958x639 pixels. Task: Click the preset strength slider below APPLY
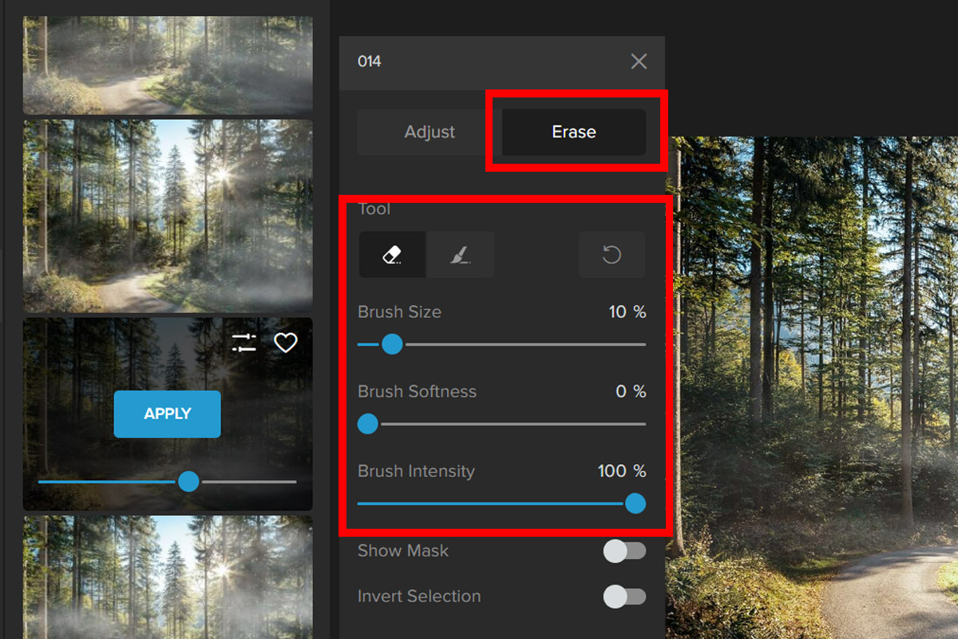pyautogui.click(x=188, y=482)
